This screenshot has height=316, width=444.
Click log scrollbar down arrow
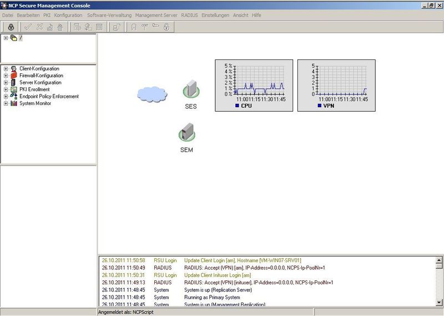coord(439,303)
